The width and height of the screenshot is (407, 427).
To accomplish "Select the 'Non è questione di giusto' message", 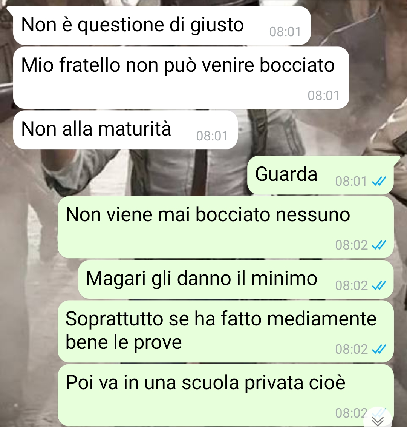I will (162, 26).
